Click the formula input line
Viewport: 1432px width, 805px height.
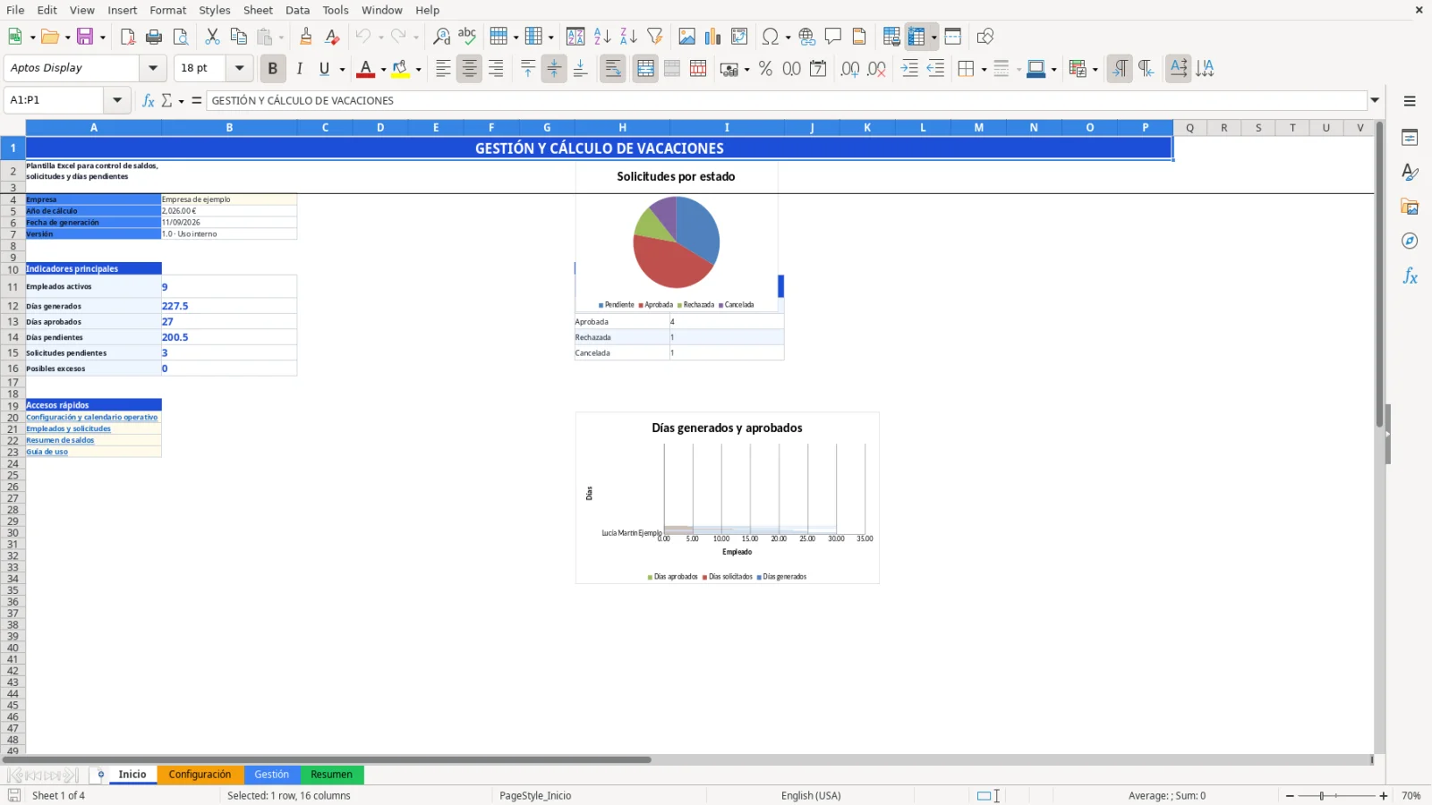click(x=787, y=100)
